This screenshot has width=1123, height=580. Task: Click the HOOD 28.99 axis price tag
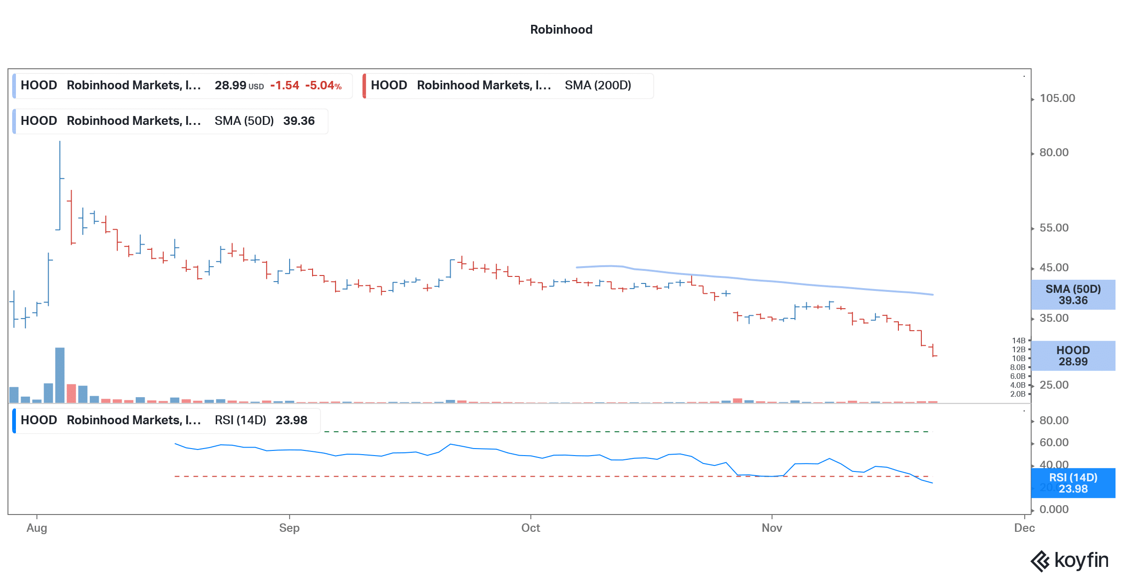click(x=1073, y=356)
